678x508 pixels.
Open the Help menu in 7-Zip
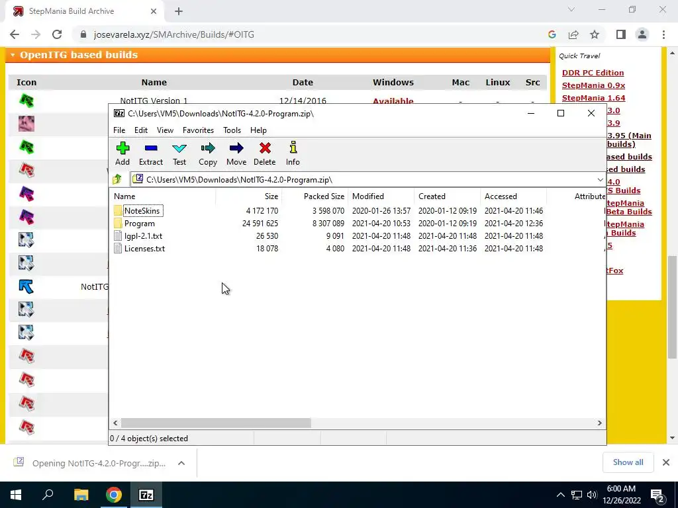258,130
